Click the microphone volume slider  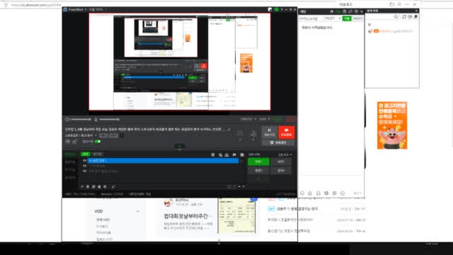(x=109, y=119)
